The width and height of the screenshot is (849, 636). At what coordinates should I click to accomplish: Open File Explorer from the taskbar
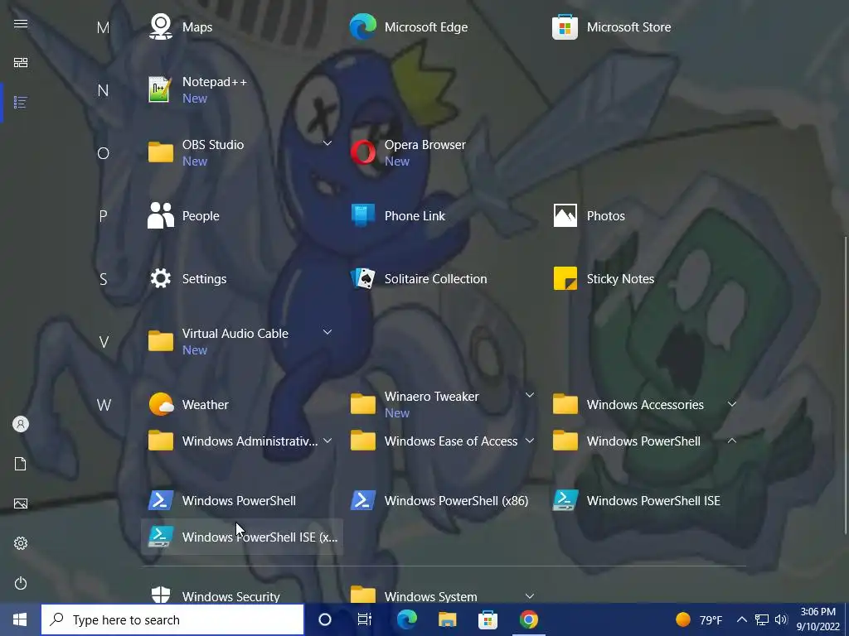[447, 619]
